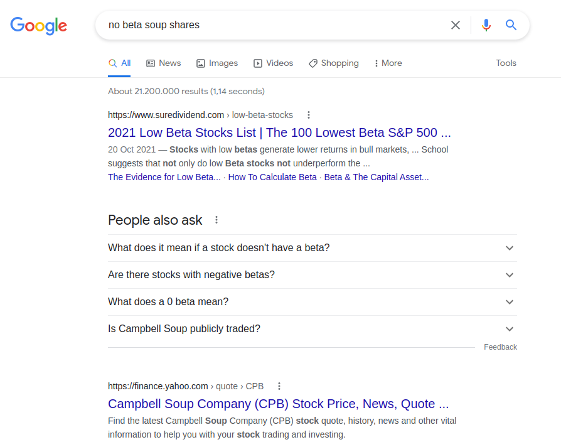Viewport: 561px width, 447px height.
Task: Clear the search box with X icon
Action: click(x=456, y=25)
